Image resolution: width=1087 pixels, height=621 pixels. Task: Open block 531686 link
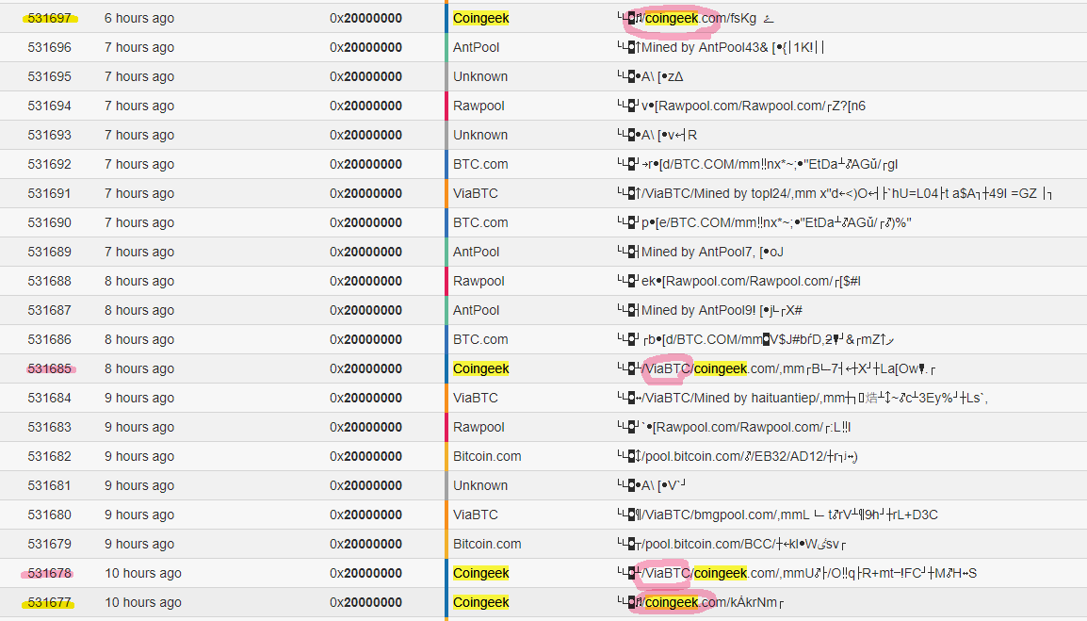pyautogui.click(x=49, y=339)
